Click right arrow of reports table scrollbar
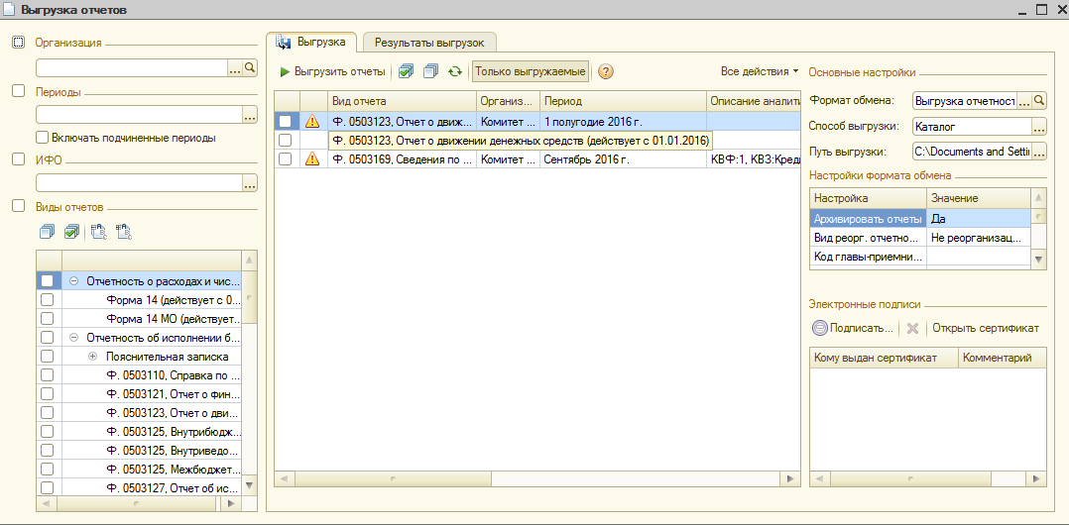Image resolution: width=1069 pixels, height=525 pixels. [791, 479]
